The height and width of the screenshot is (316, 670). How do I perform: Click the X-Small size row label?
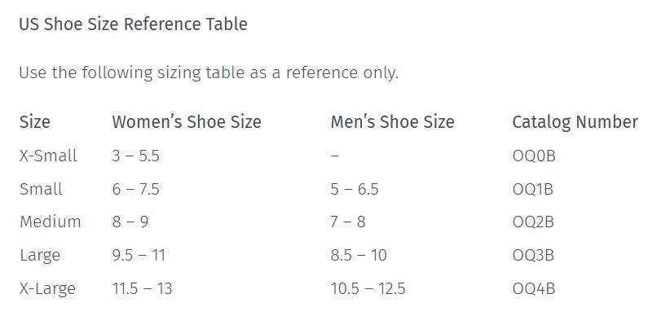click(x=48, y=156)
